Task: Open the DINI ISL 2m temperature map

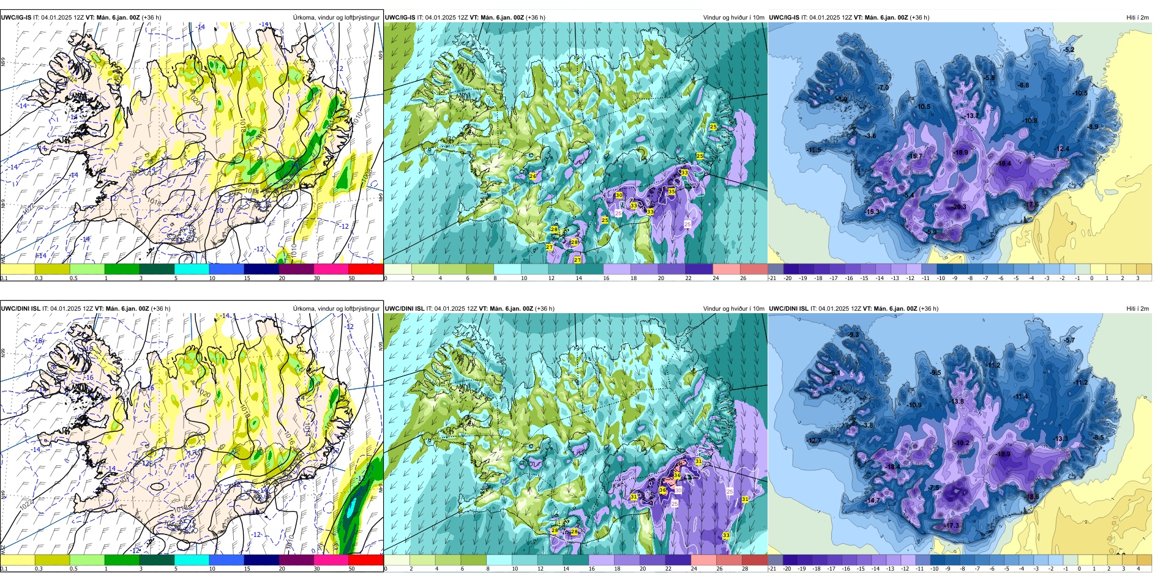Action: [960, 434]
